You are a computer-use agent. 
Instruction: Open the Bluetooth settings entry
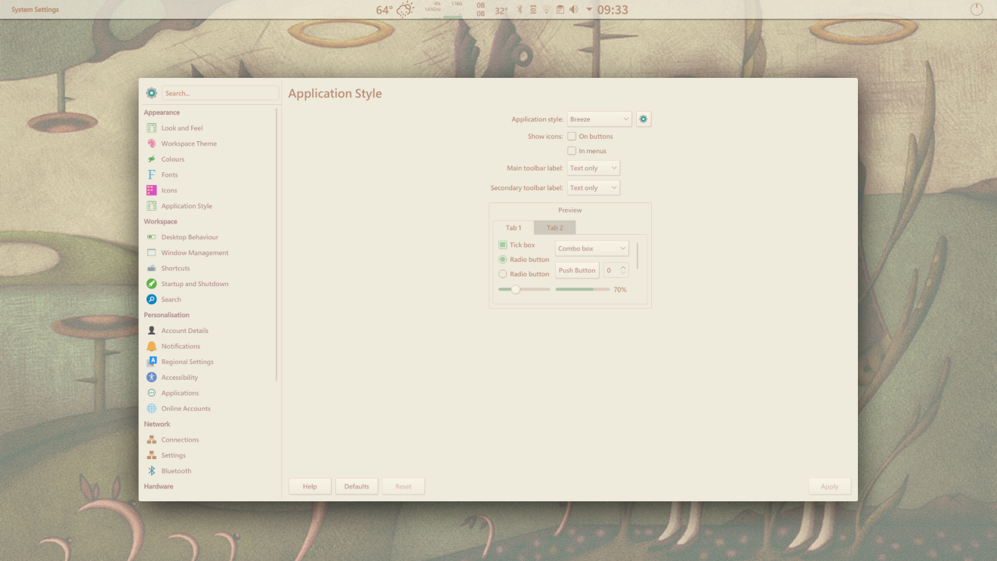pos(209,470)
